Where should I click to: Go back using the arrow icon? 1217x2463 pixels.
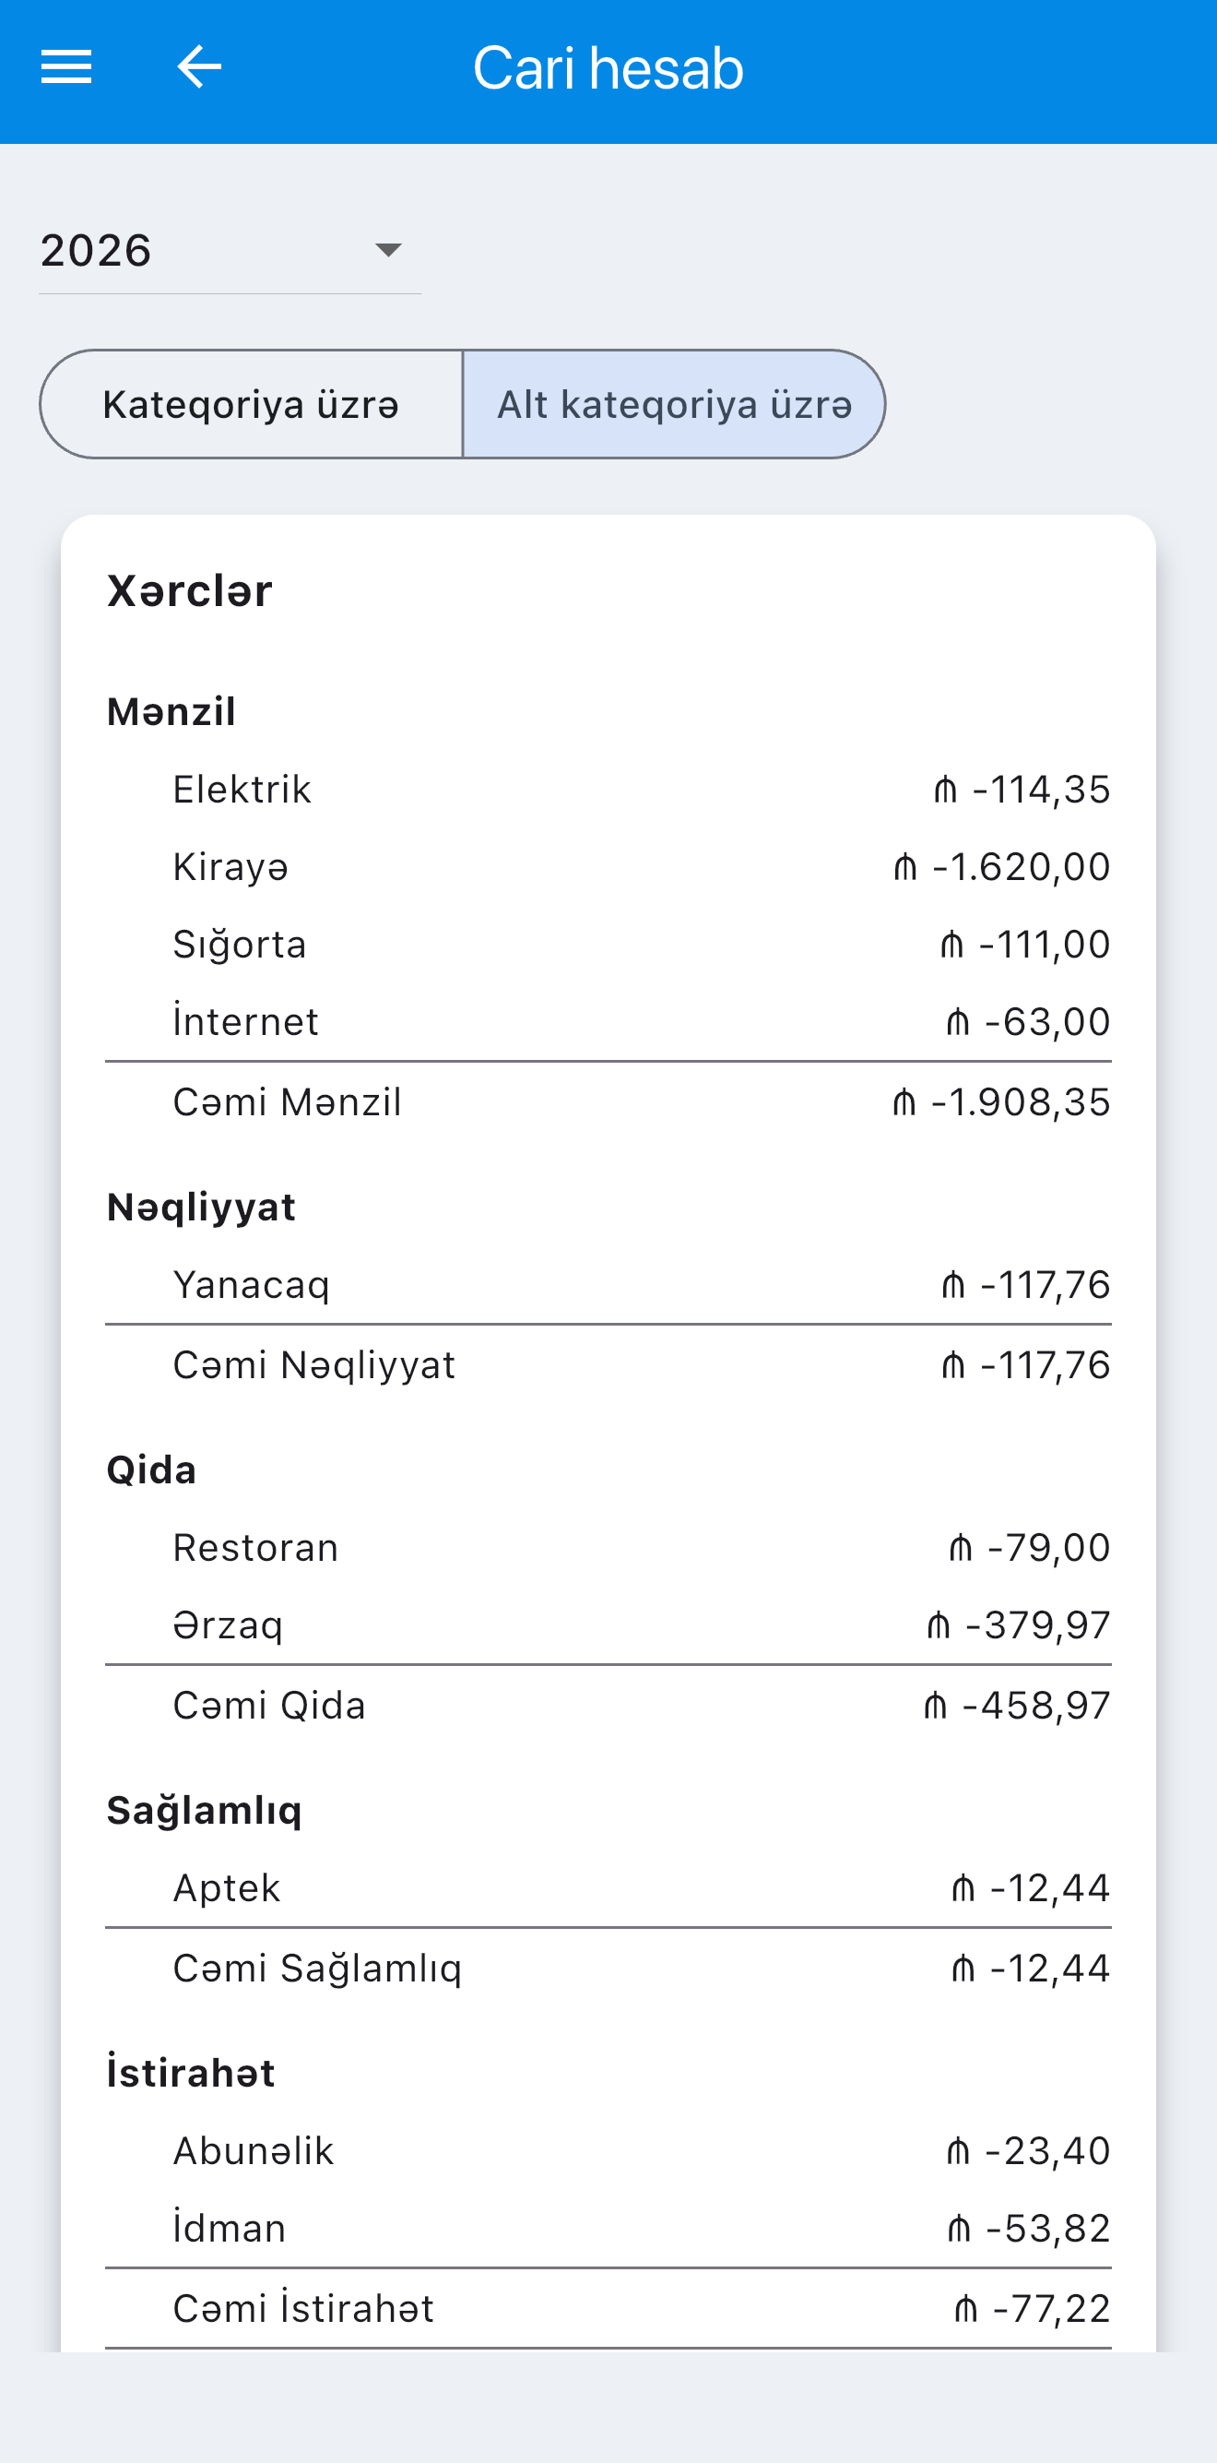[x=199, y=68]
